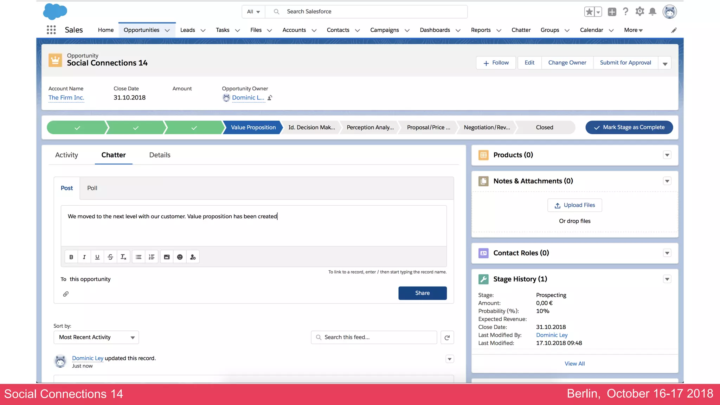
Task: Select the Poll tab
Action: click(x=92, y=188)
